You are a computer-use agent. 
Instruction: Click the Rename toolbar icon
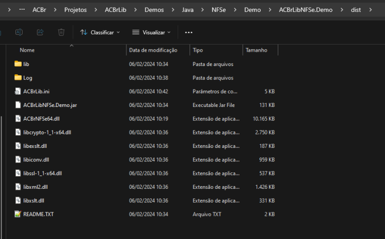(x=19, y=32)
